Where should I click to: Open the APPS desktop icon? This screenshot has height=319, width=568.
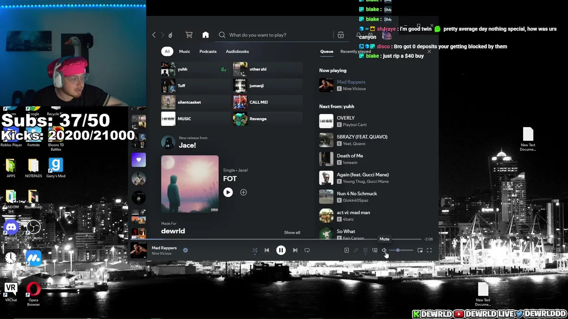[x=11, y=168]
